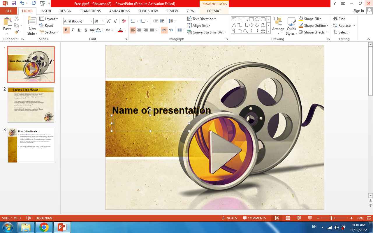Viewport: 373px width, 233px height.
Task: Click the Save icon in Quick Access Toolbar
Action: coord(13,3)
